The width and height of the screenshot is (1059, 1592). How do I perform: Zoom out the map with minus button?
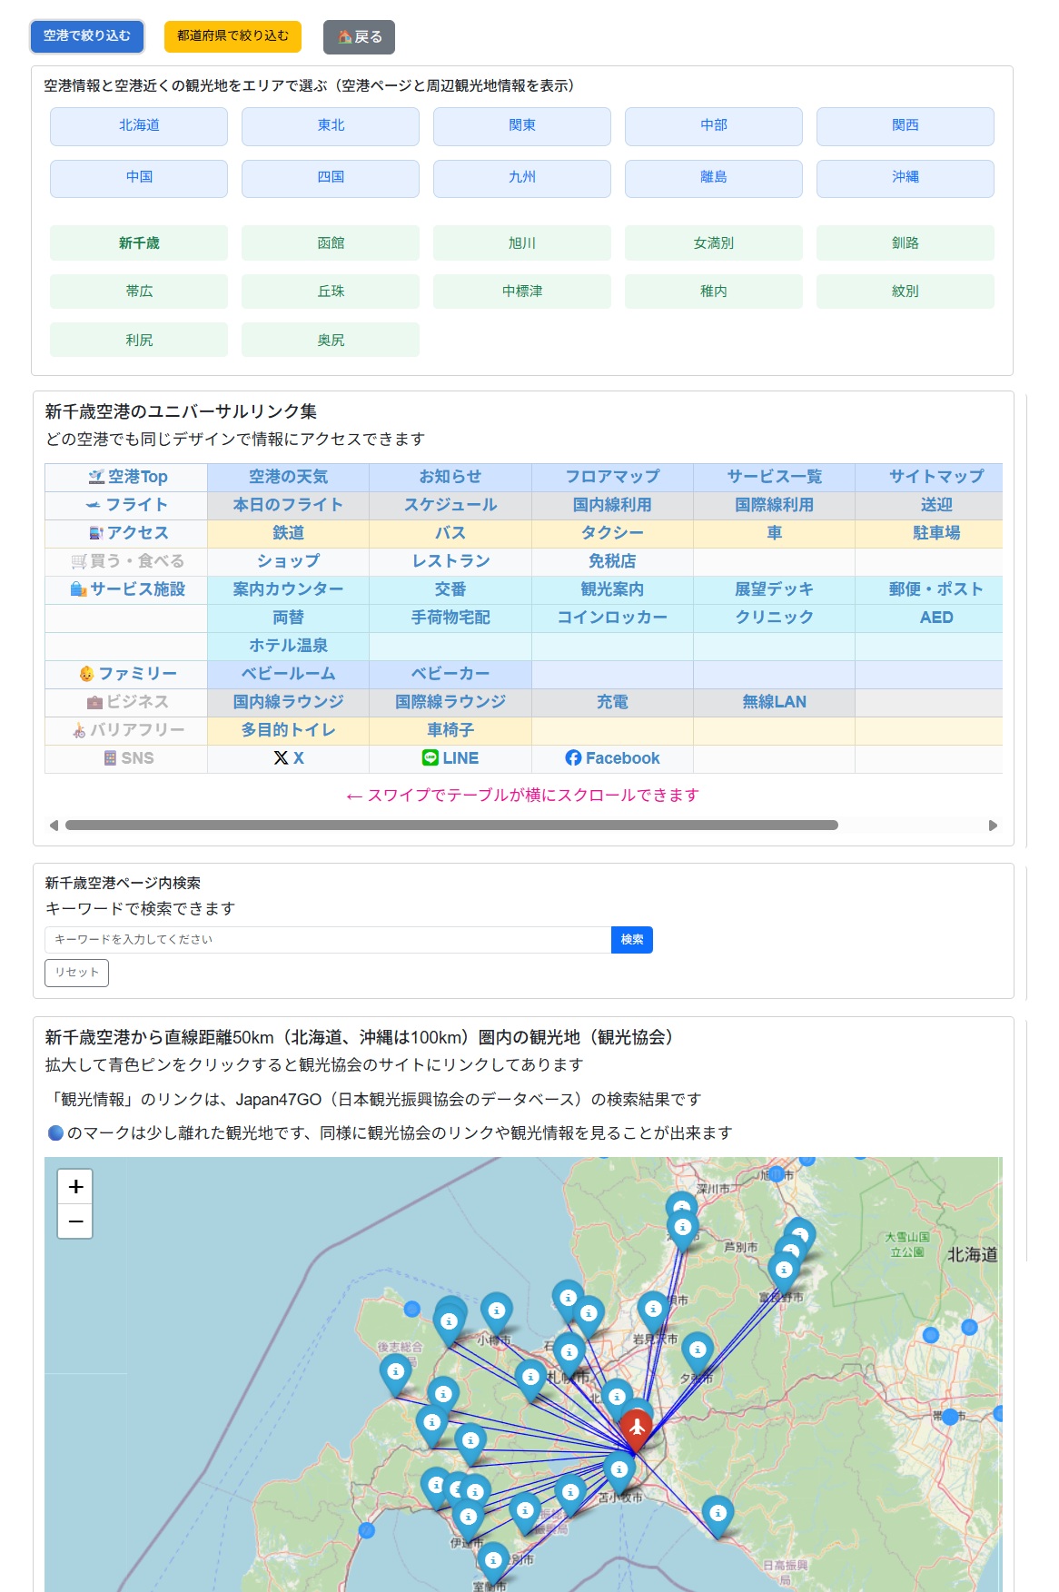coord(75,1221)
